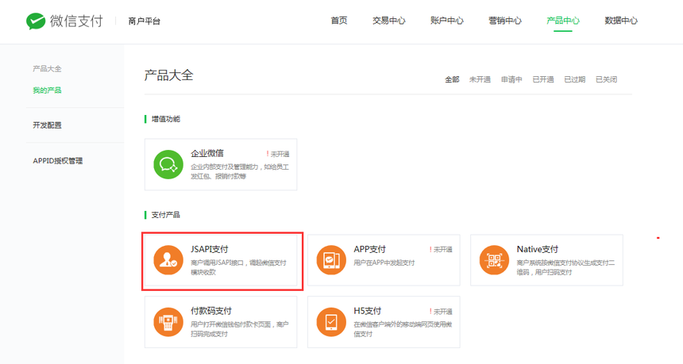Open the JSAPI支付 card title
683x364 pixels.
(x=209, y=249)
